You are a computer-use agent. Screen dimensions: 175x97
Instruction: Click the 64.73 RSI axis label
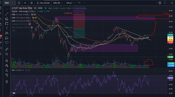click(170, 78)
